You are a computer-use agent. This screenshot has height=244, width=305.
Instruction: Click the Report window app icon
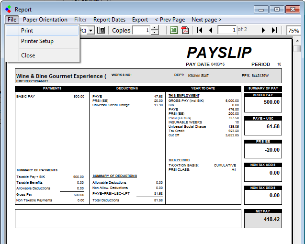coord(9,9)
